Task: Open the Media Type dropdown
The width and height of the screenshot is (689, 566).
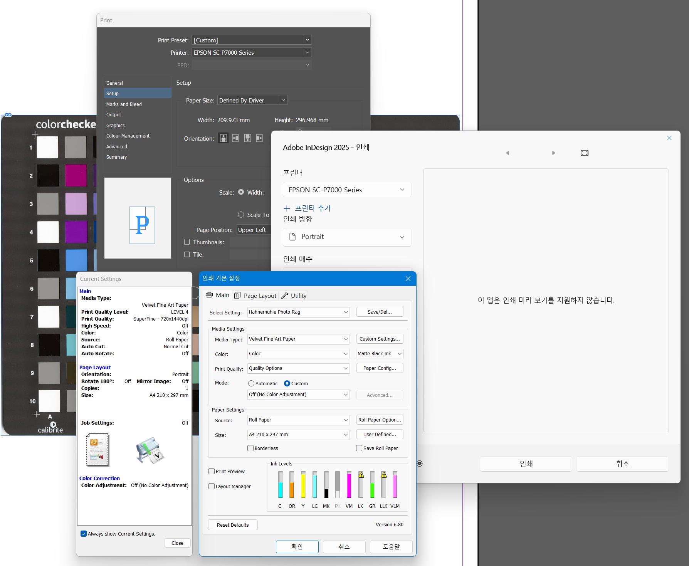Action: click(299, 339)
